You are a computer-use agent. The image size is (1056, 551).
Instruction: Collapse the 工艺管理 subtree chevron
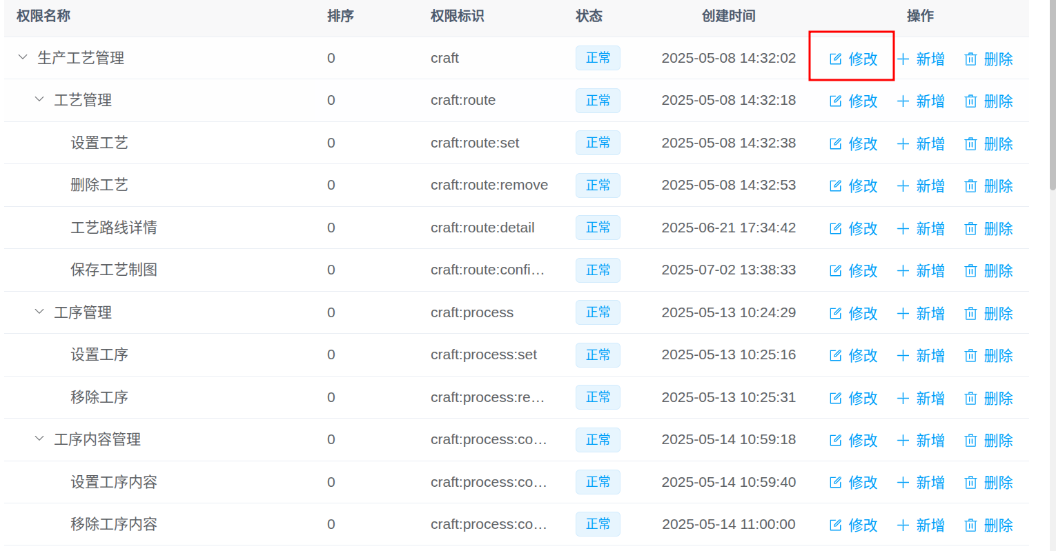tap(39, 100)
